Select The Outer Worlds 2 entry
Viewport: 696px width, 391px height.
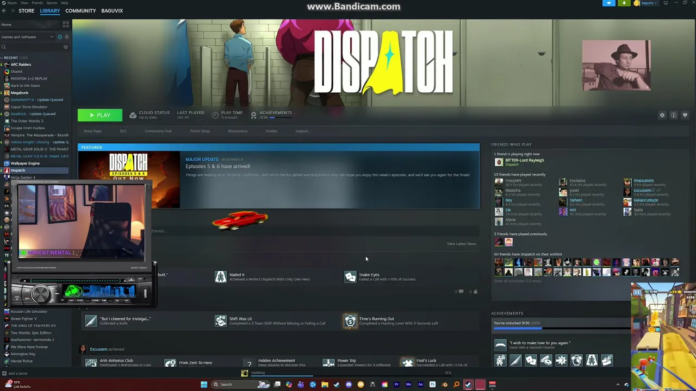[x=27, y=121]
